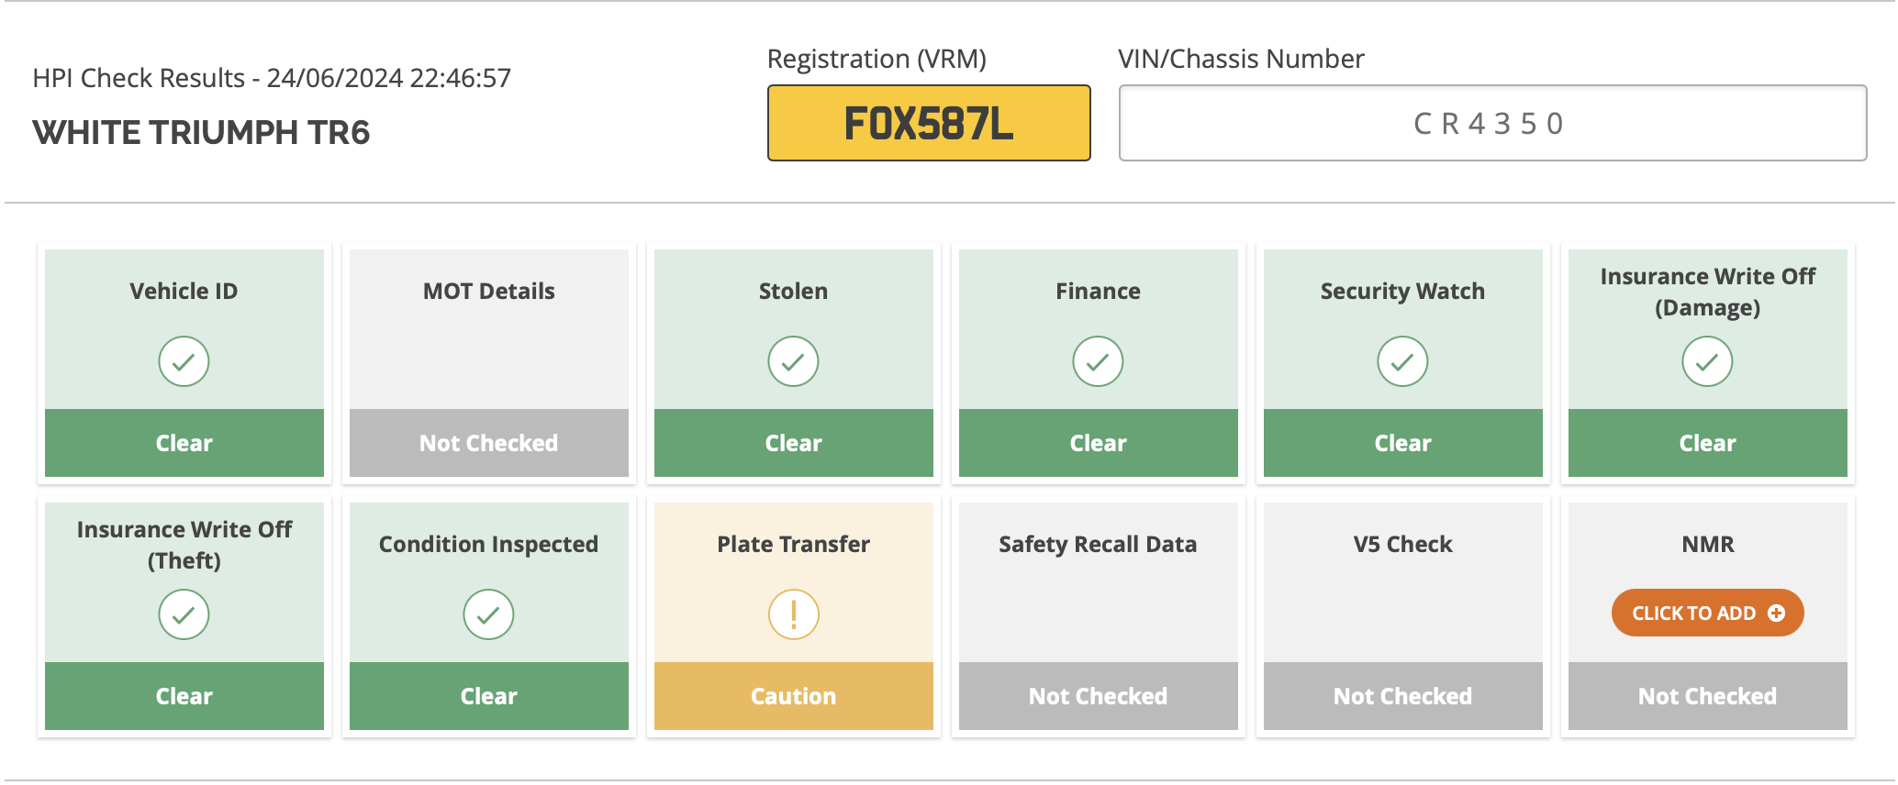Click the Plate Transfer exclamation warning icon

(x=793, y=614)
